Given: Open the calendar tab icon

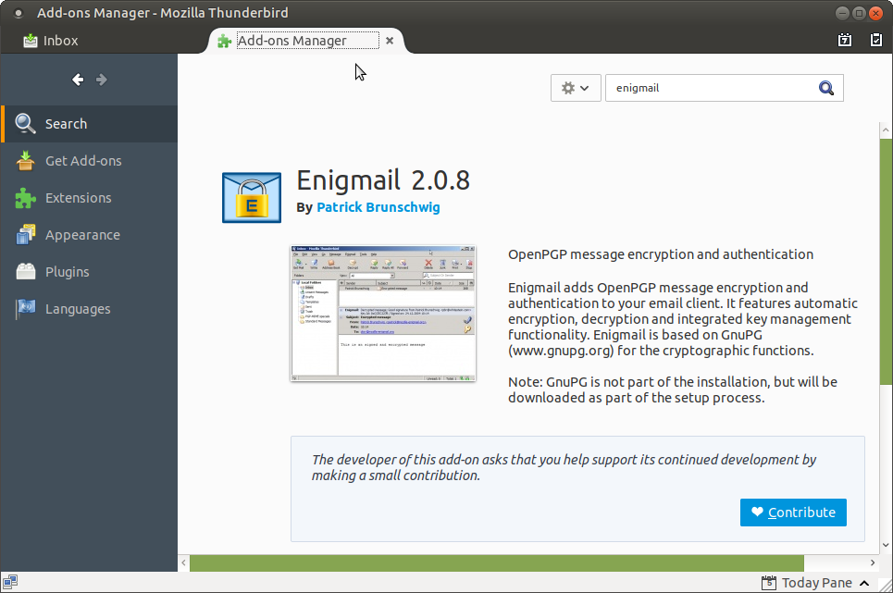Looking at the screenshot, I should (x=845, y=40).
